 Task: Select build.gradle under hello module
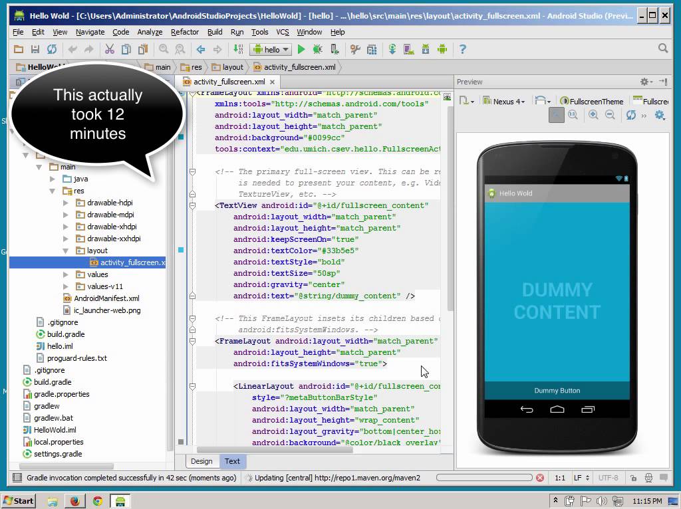[61, 334]
